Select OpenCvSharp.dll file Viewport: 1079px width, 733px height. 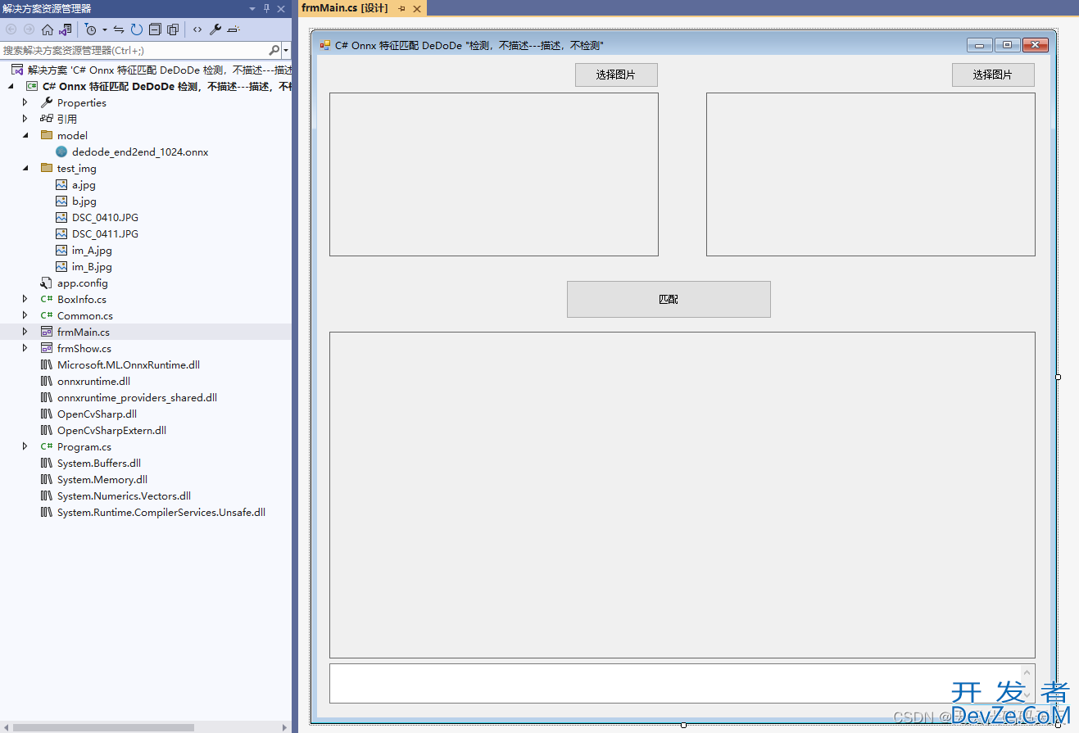pyautogui.click(x=97, y=414)
